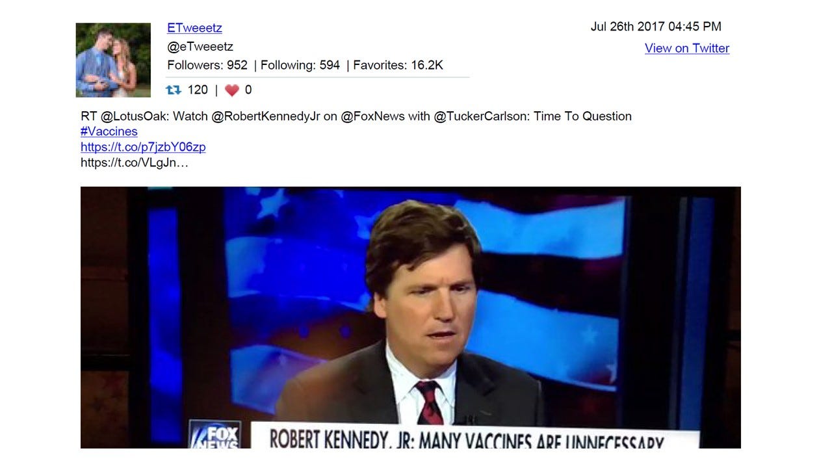Click the truncated https://t.co/VLgJn… text
832x468 pixels.
tap(135, 162)
